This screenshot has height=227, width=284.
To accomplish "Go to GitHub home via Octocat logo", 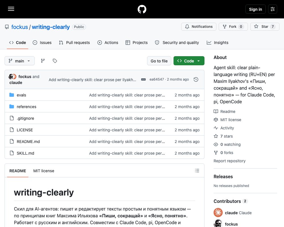I will coord(142,9).
